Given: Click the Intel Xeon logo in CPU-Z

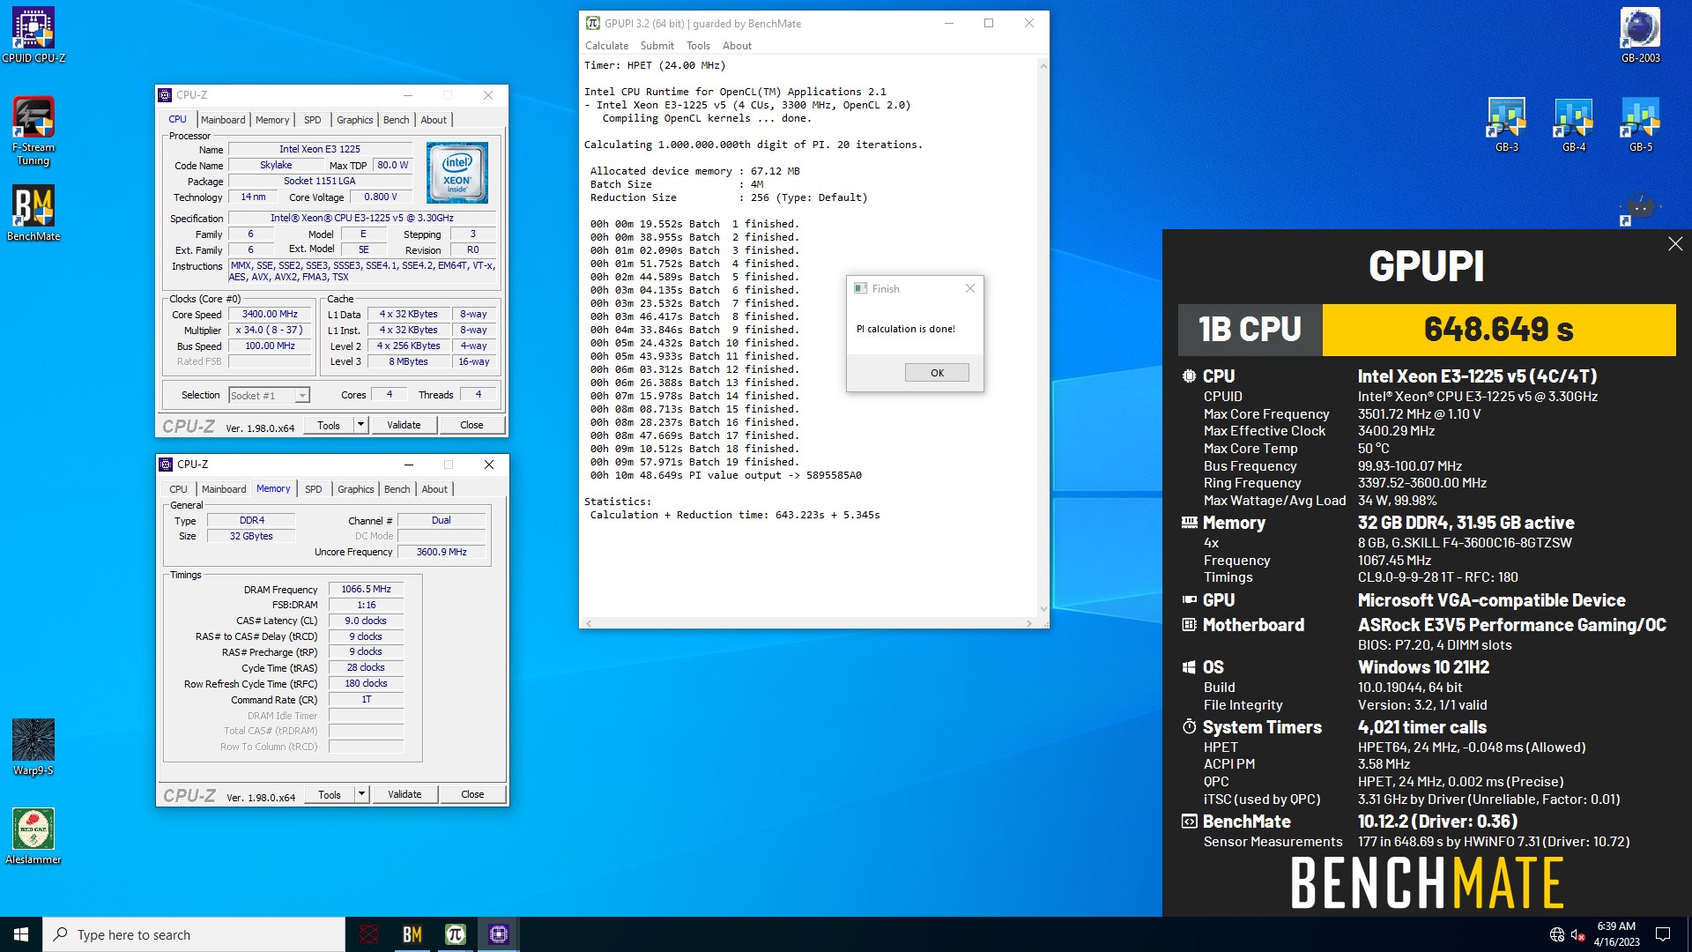Looking at the screenshot, I should click(x=456, y=173).
